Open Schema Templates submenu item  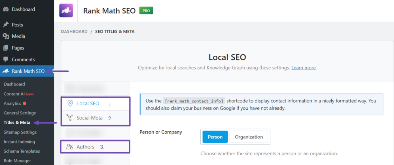pos(22,151)
